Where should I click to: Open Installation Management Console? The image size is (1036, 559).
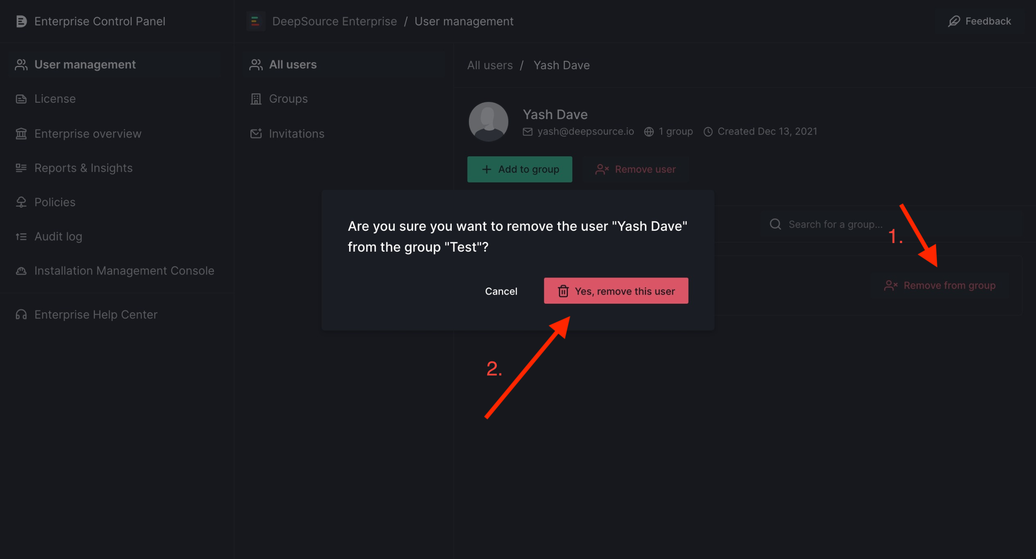124,270
